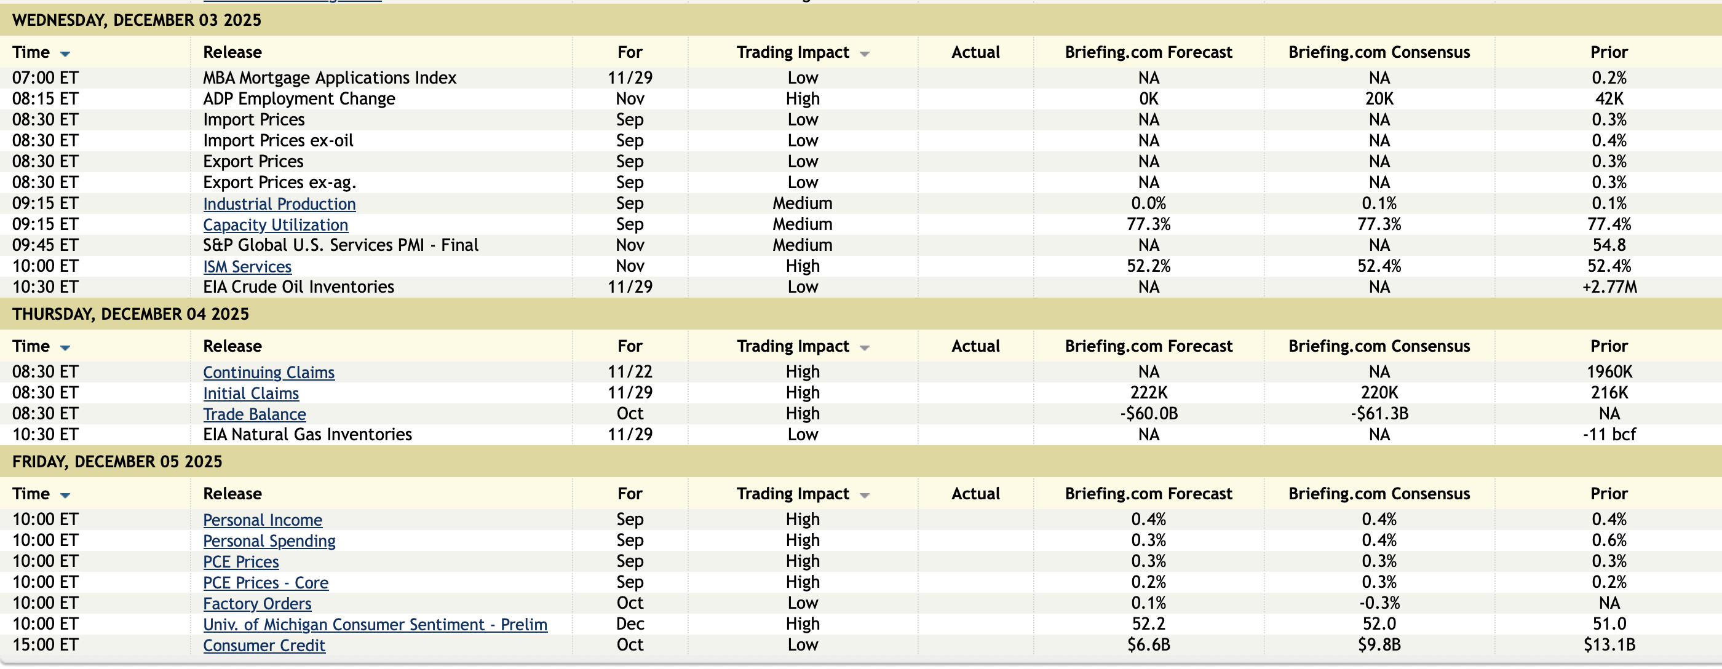Sort Wednesday table by Time arrow
This screenshot has height=669, width=1722.
pos(65,53)
